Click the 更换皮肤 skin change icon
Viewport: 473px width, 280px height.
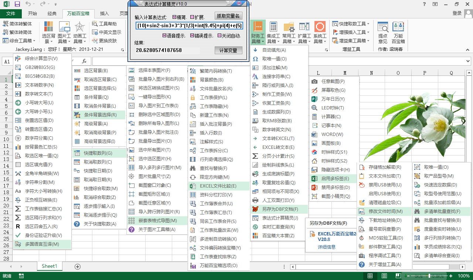(94, 41)
